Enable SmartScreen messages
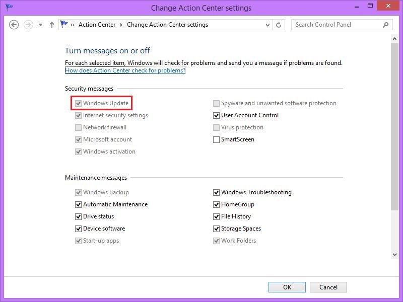 pos(216,139)
